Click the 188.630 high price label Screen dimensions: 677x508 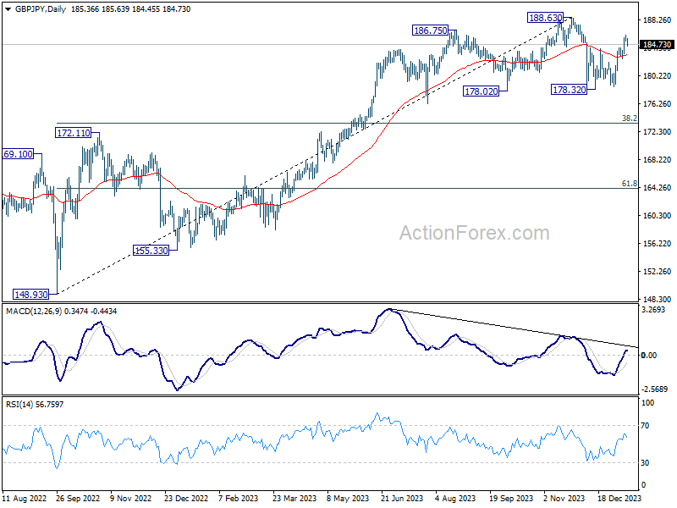point(545,18)
